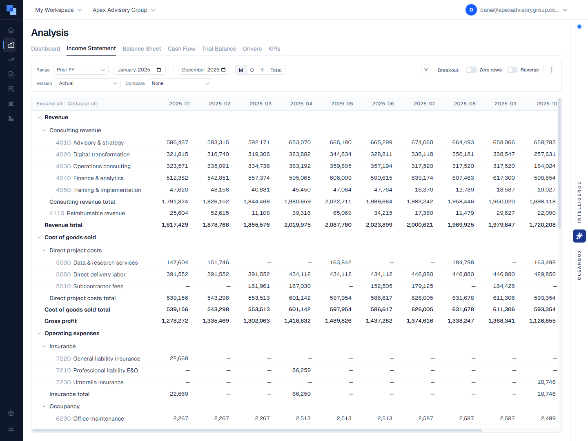The image size is (588, 441).
Task: Open the Clearbox Intelligence sparkle button
Action: [579, 236]
